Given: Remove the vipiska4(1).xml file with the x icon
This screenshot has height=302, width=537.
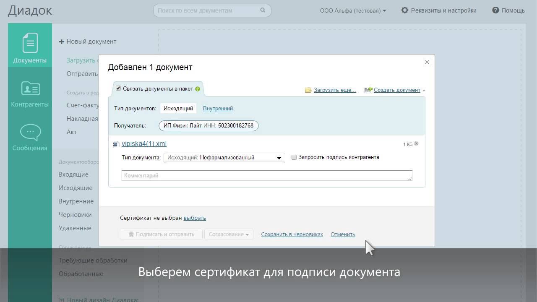Looking at the screenshot, I should click(x=416, y=143).
